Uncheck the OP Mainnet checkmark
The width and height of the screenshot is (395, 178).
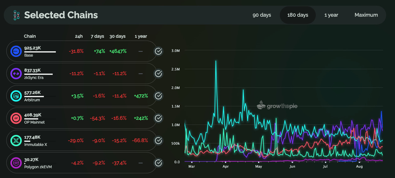coord(158,118)
